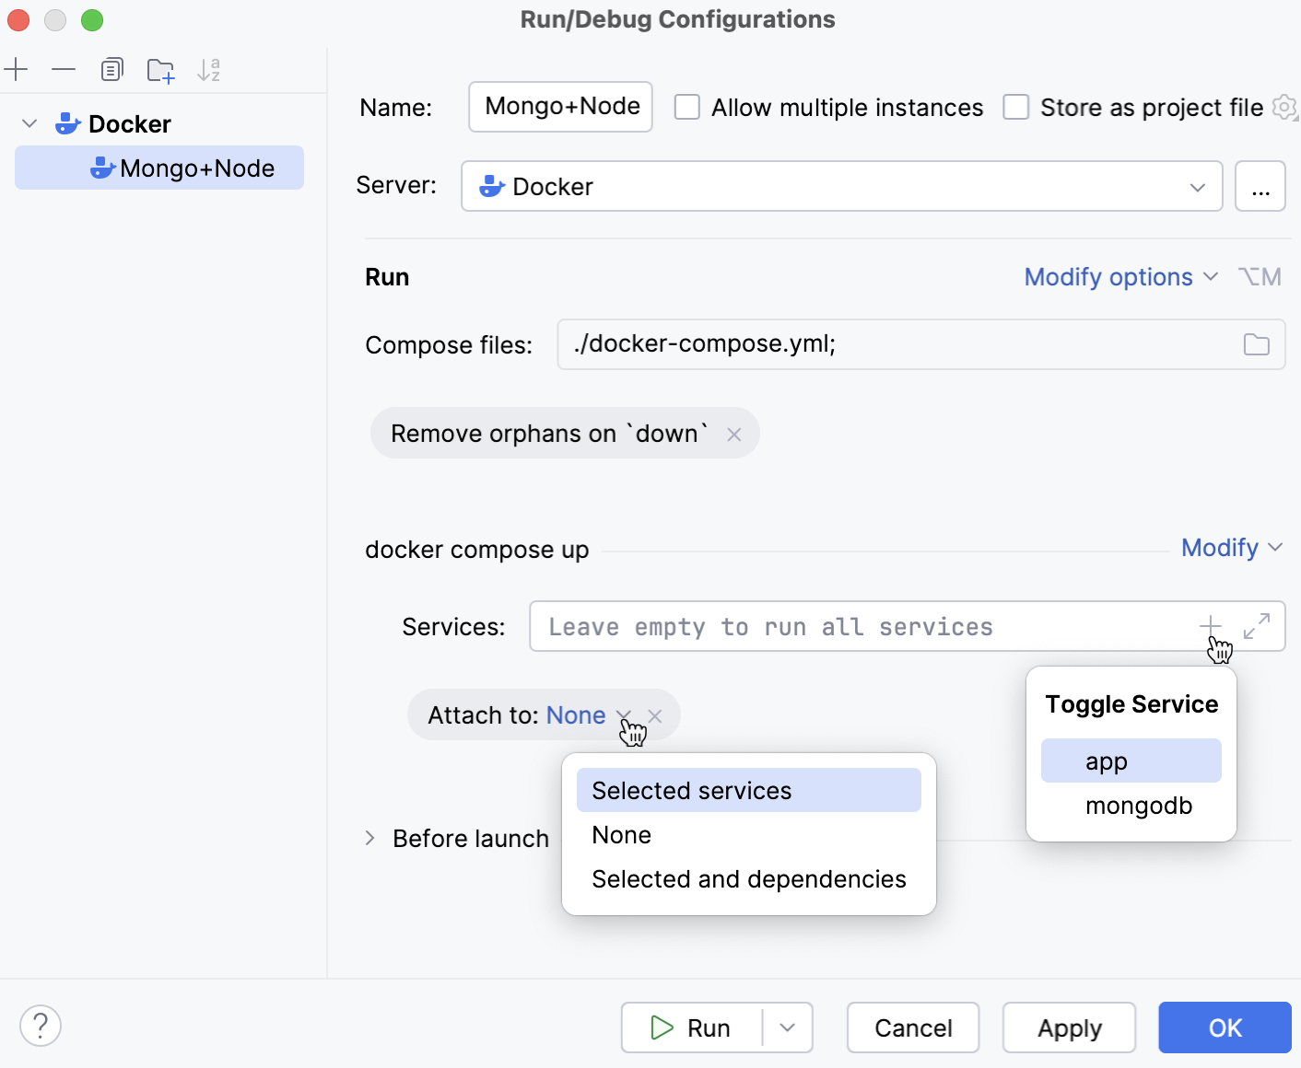Remove the selected configuration
Screen dimensions: 1301x1068
(63, 69)
